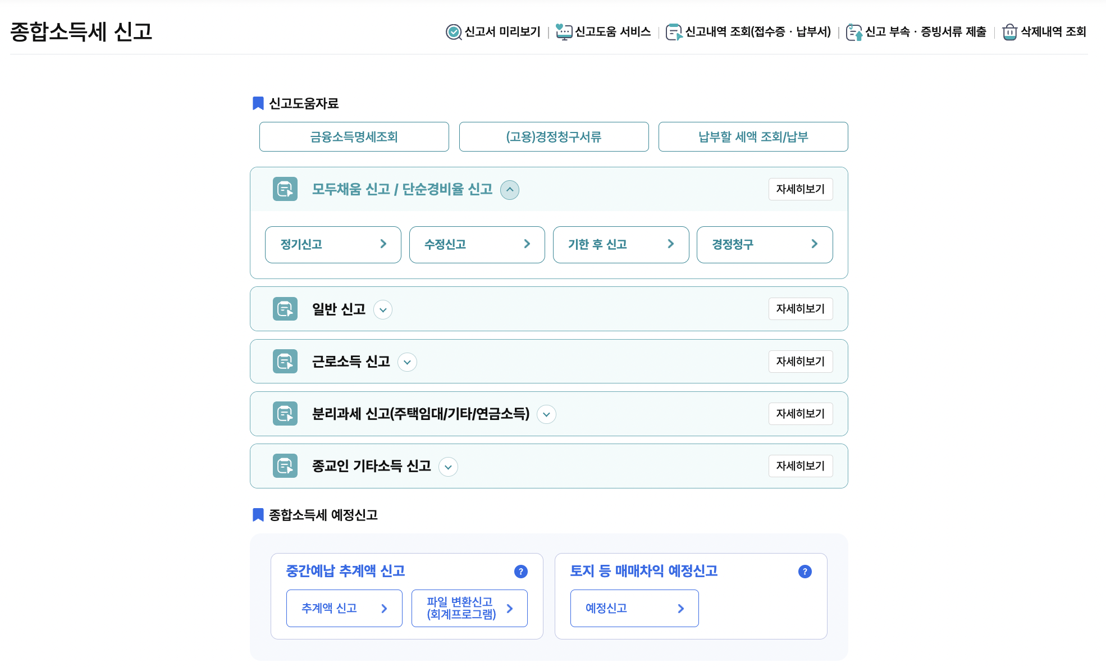Screen dimensions: 1106x667
Task: Collapse the 모두채움 신고 section
Action: [509, 190]
